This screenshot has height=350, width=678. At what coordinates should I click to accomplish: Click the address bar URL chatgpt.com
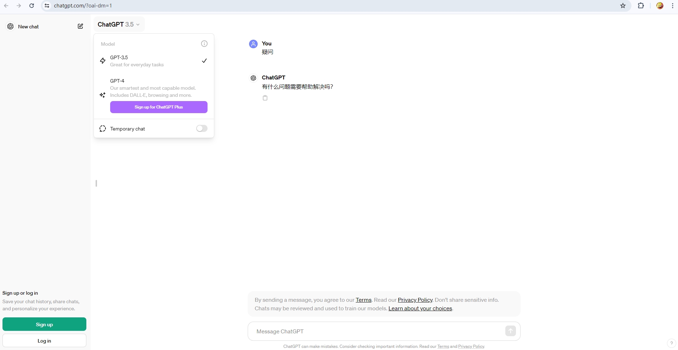(x=83, y=6)
